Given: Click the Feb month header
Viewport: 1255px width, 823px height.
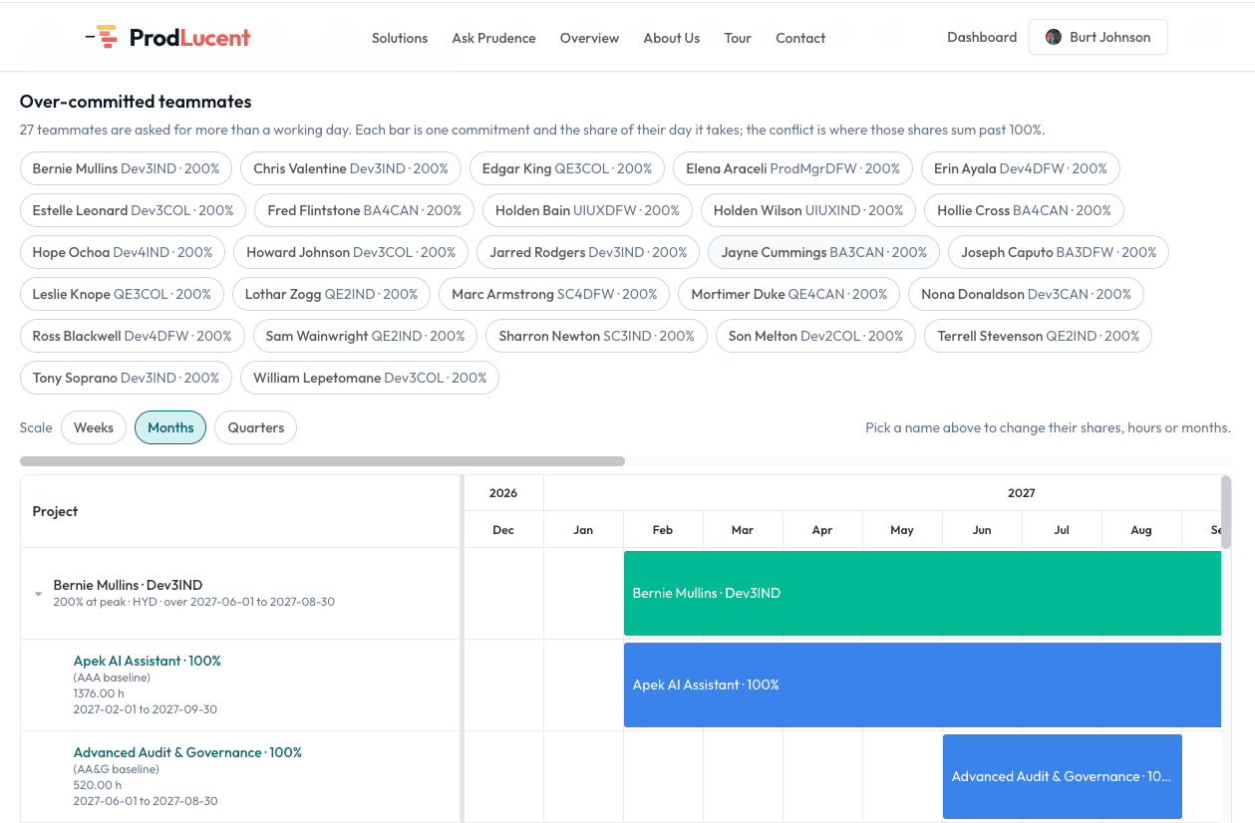Looking at the screenshot, I should point(663,530).
